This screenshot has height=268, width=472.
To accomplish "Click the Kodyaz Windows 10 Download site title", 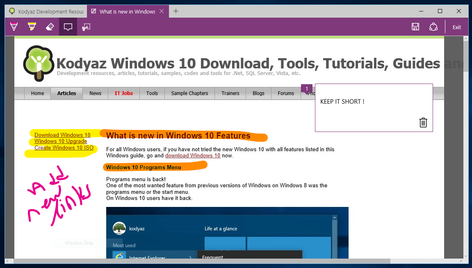I will point(249,64).
